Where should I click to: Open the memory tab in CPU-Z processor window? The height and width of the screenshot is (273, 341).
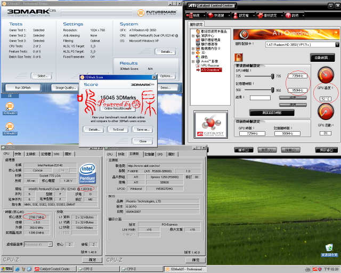(x=46, y=154)
